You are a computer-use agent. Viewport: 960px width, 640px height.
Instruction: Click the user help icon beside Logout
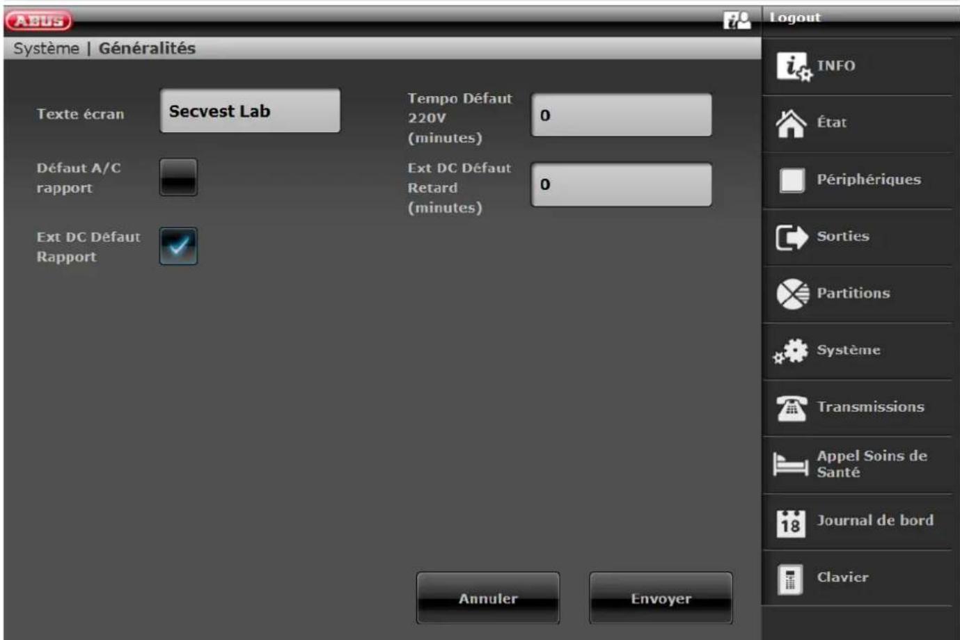click(x=737, y=20)
